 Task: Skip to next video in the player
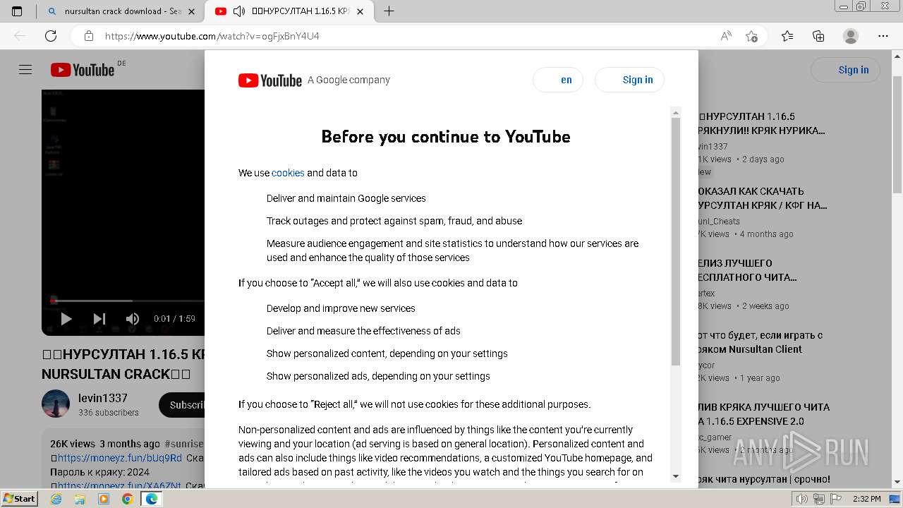pyautogui.click(x=99, y=319)
